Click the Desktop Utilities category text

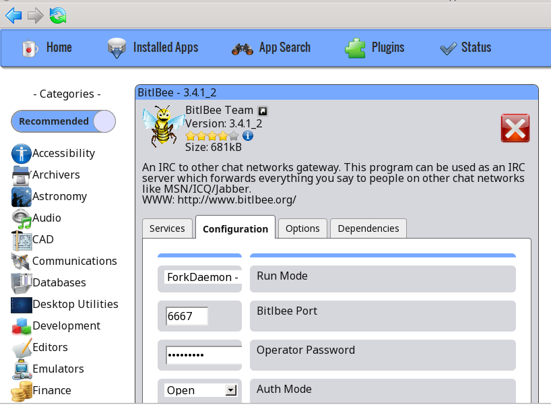(75, 304)
